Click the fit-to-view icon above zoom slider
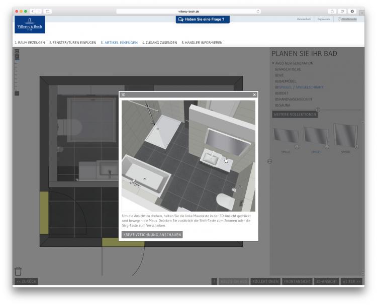Screen dimensions: 377x305 (x=17, y=51)
